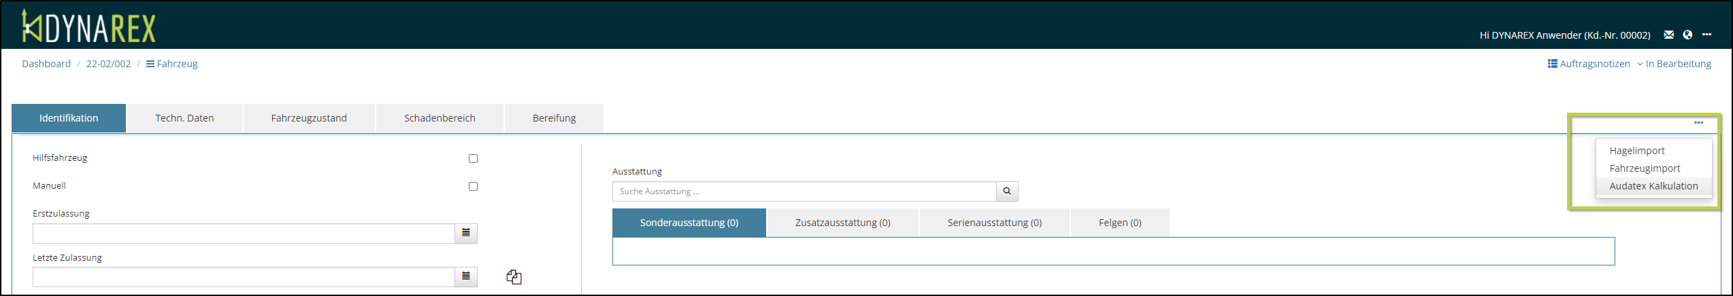This screenshot has height=296, width=1733.
Task: Open Auftragsnotizen
Action: pyautogui.click(x=1589, y=64)
